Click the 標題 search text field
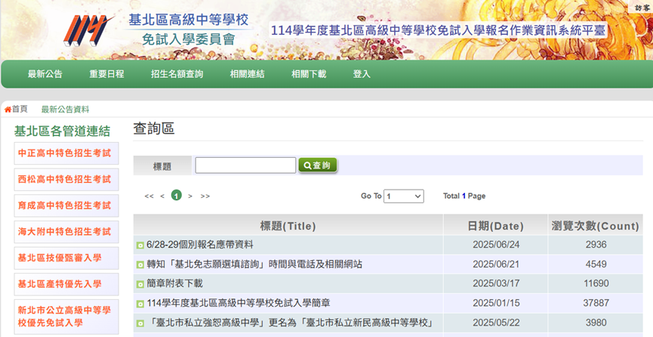The image size is (653, 337). pos(245,165)
